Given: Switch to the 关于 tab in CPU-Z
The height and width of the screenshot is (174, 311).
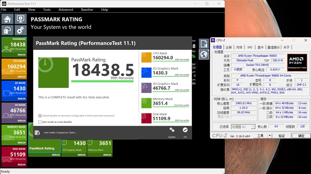Looking at the screenshot, I should [x=287, y=47].
